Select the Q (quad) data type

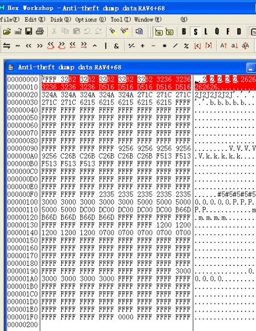click(x=217, y=31)
